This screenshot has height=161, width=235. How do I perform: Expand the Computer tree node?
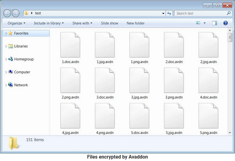(6, 72)
